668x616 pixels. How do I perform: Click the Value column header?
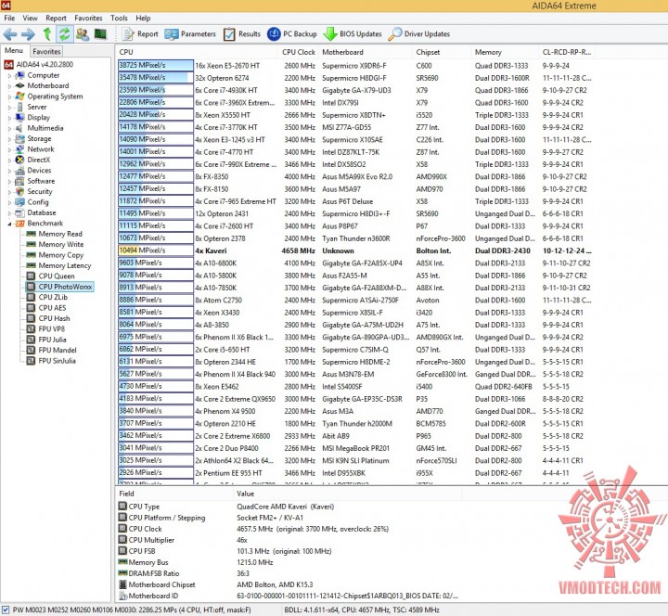[347, 494]
